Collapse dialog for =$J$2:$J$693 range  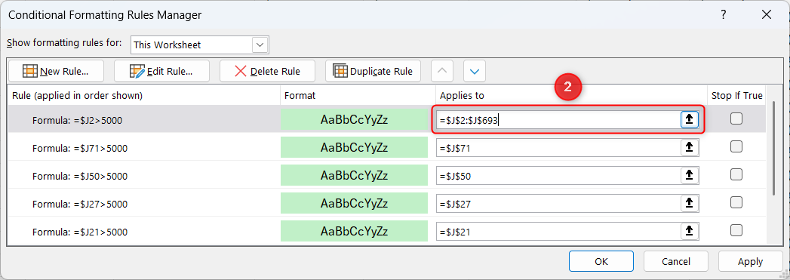click(690, 120)
